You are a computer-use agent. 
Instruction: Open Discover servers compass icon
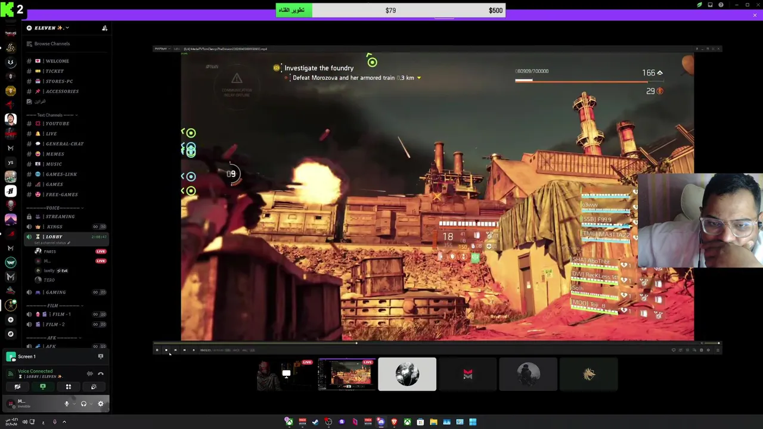(x=11, y=334)
